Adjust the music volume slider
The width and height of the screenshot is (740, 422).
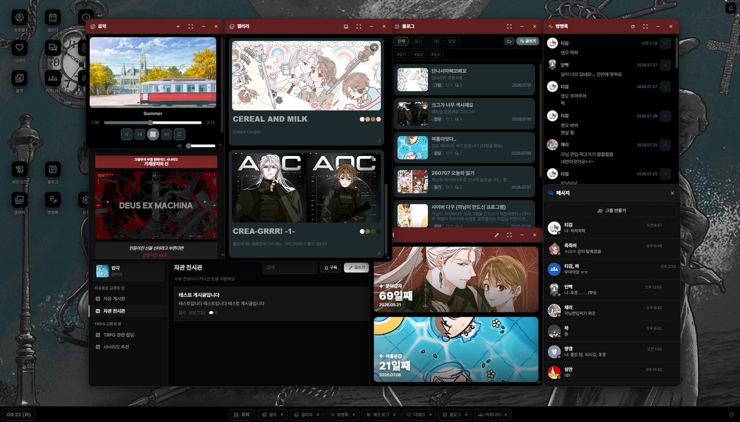[200, 146]
